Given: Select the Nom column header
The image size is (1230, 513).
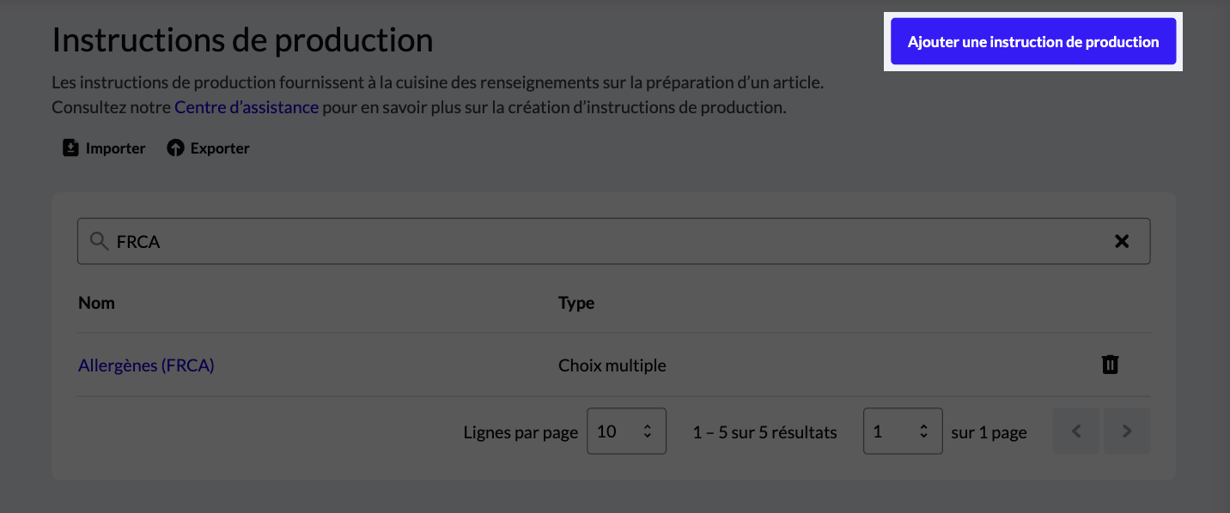Looking at the screenshot, I should pos(96,303).
